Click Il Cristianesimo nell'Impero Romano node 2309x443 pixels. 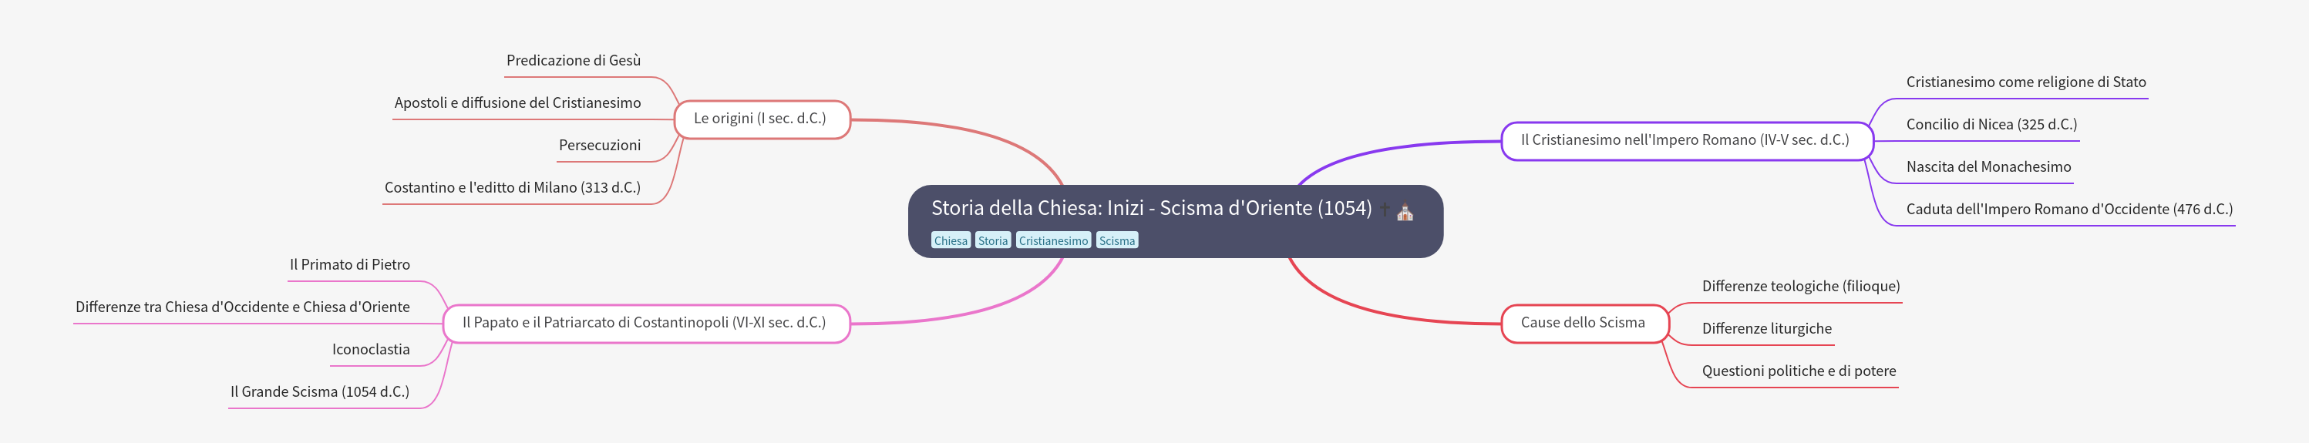click(1686, 140)
